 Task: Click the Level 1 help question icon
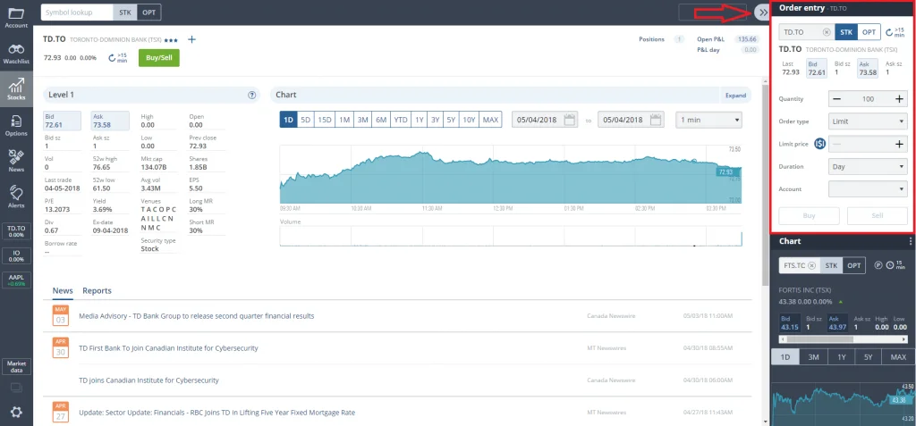252,95
